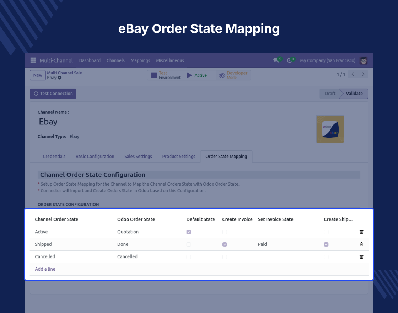This screenshot has width=398, height=313.
Task: Click the Set Invoice State column header
Action: pyautogui.click(x=276, y=219)
